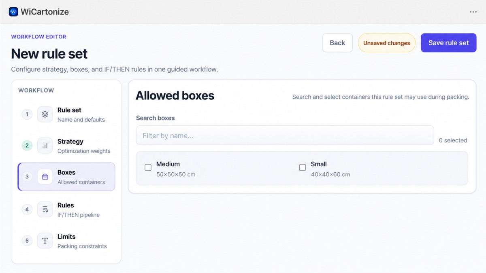Click the 40×40×60 cm dimensions text
The image size is (486, 273).
(330, 175)
